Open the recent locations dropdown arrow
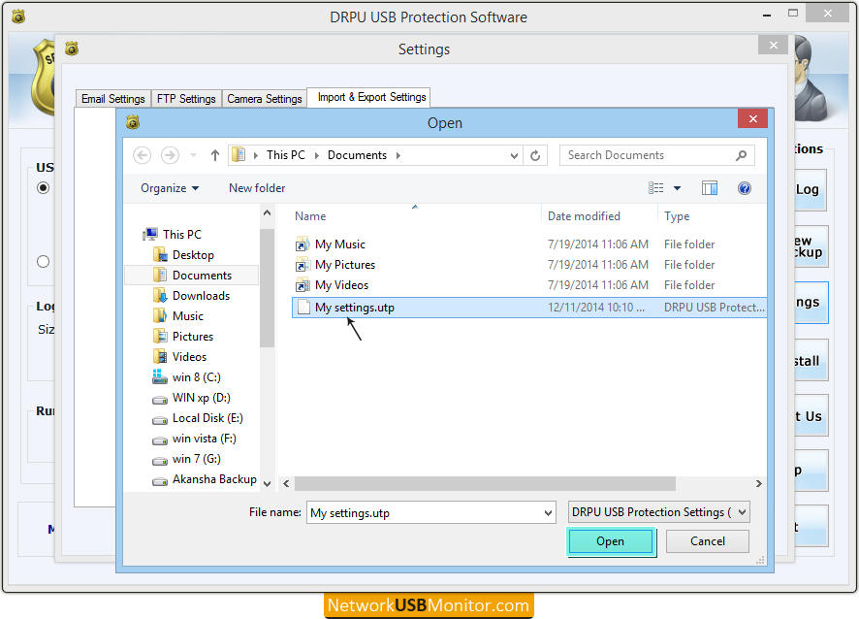 pyautogui.click(x=193, y=155)
